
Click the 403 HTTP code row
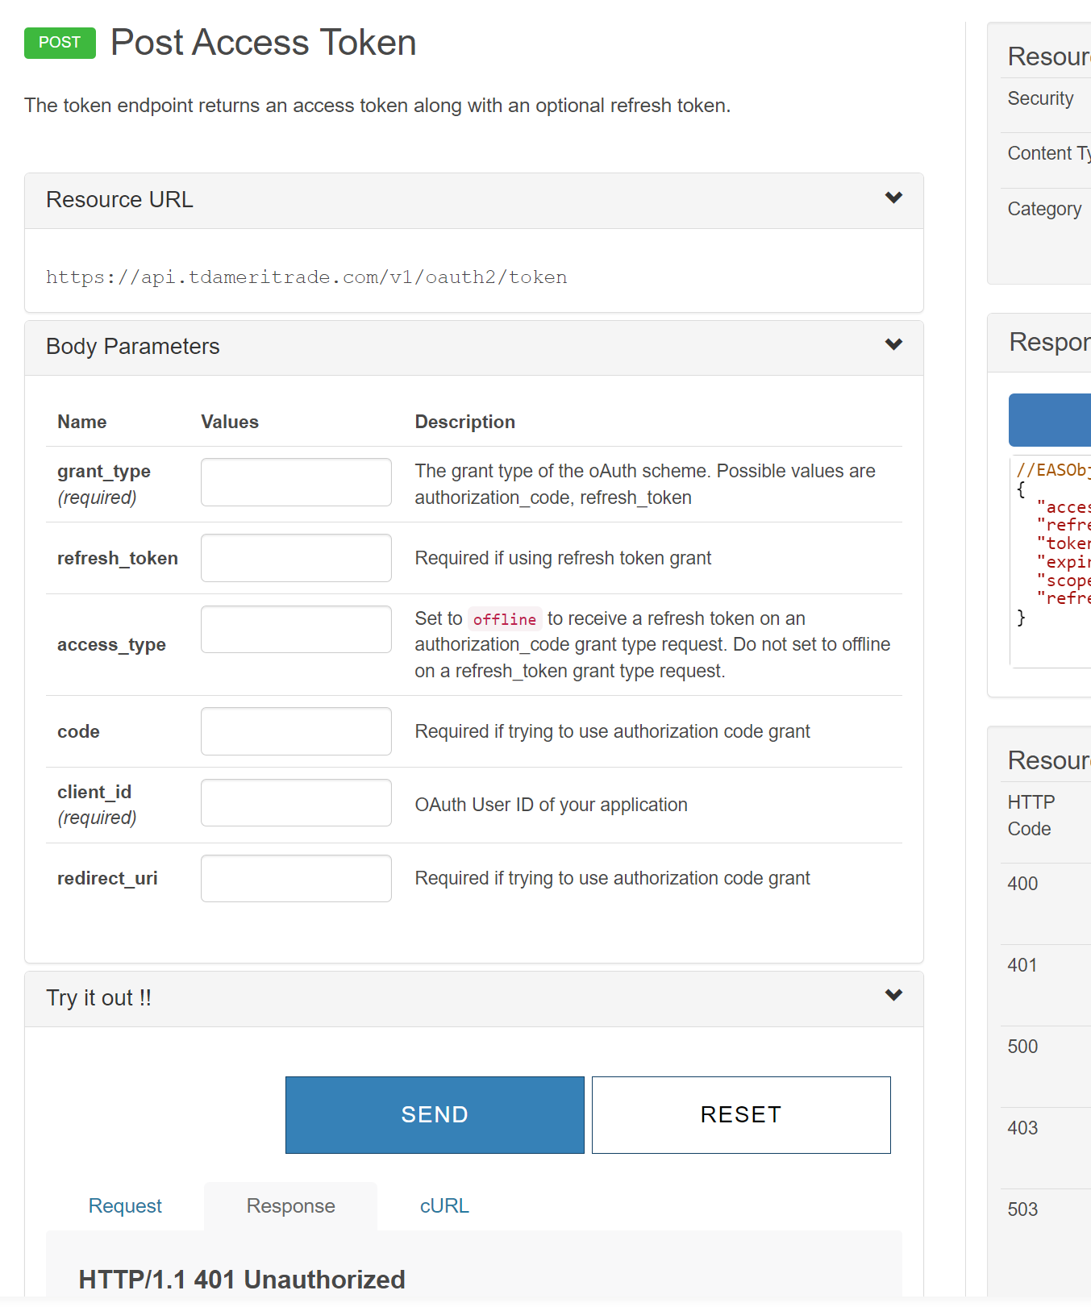[x=1045, y=1148]
